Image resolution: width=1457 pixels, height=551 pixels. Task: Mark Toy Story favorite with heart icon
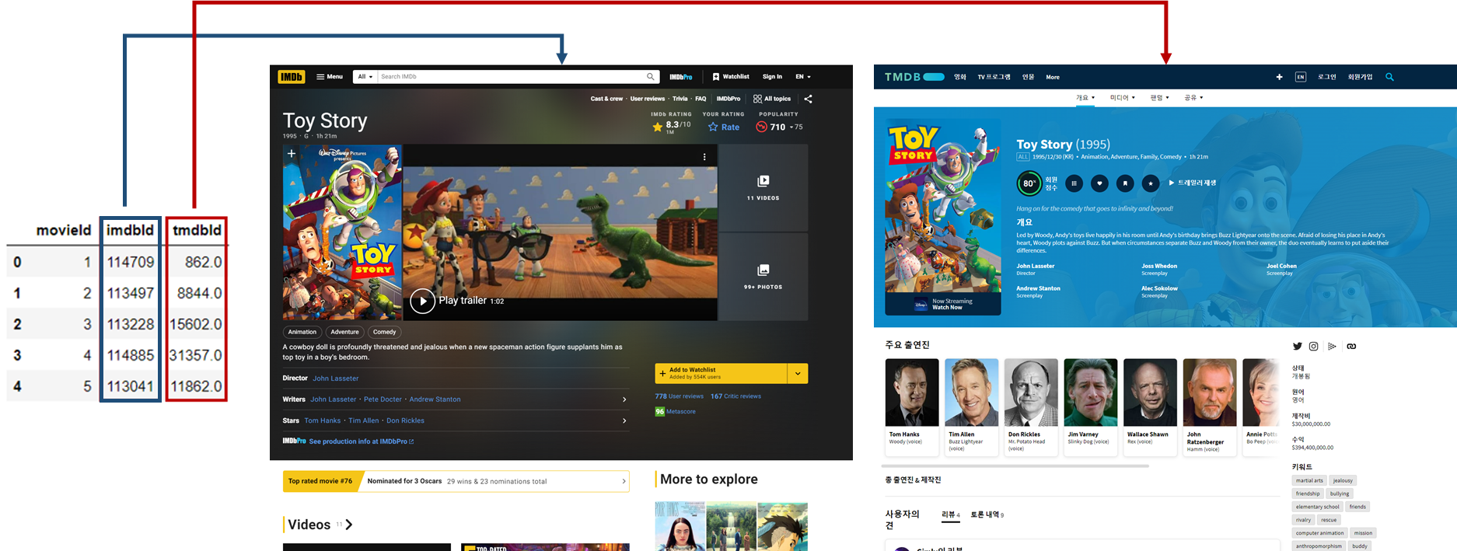1099,183
